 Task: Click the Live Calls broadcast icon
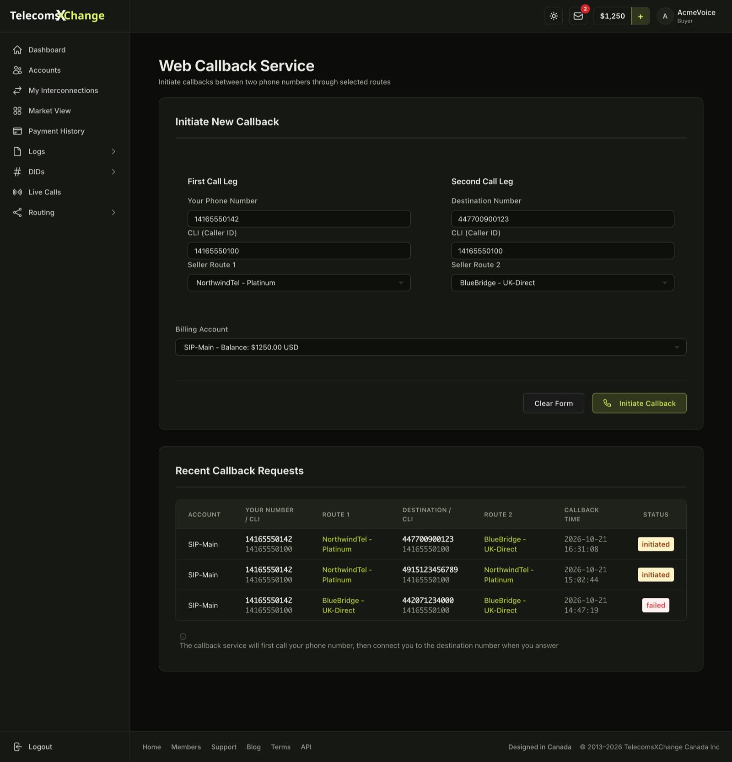point(17,192)
